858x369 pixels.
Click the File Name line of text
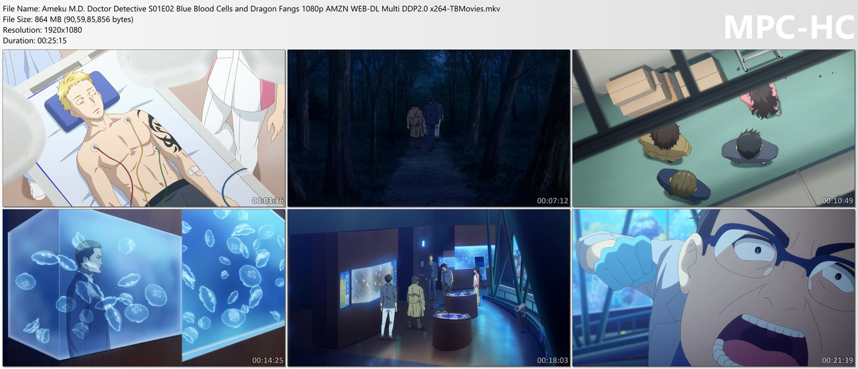tap(251, 9)
